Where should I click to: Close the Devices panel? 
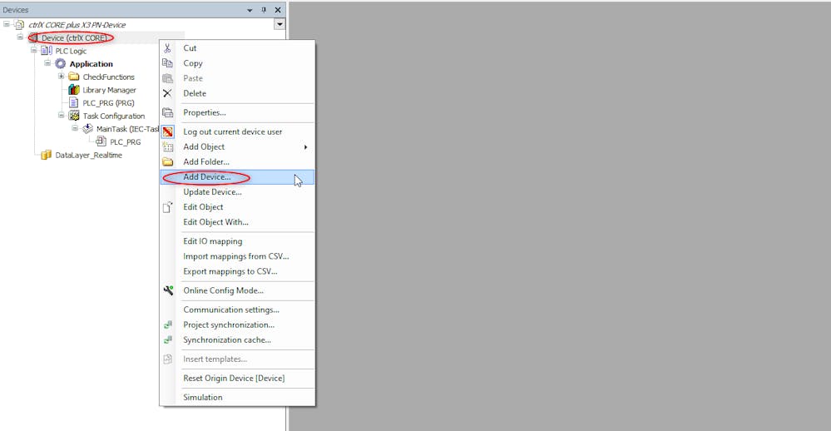pos(278,9)
